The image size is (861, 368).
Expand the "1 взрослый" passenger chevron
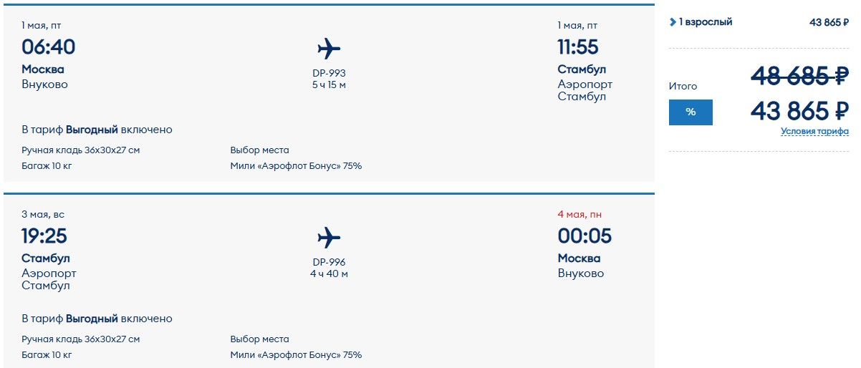(x=673, y=22)
